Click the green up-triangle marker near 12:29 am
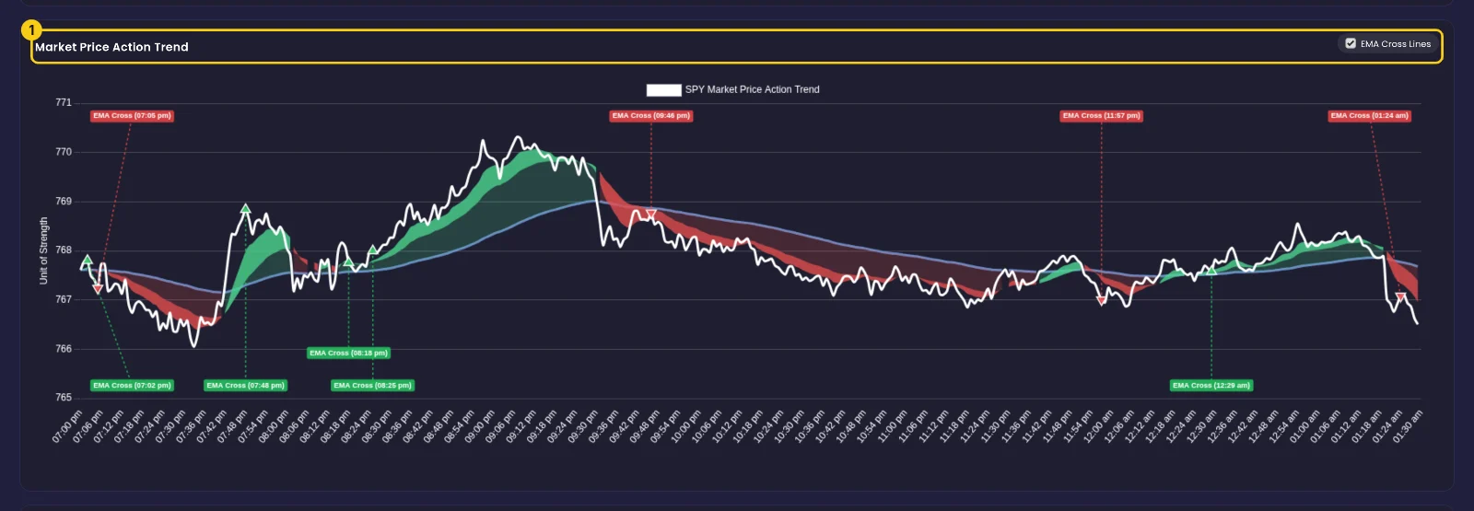 [1211, 270]
